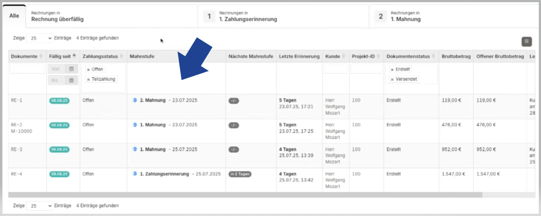
Task: Sort table by the Dokumente column
Action: 24,56
